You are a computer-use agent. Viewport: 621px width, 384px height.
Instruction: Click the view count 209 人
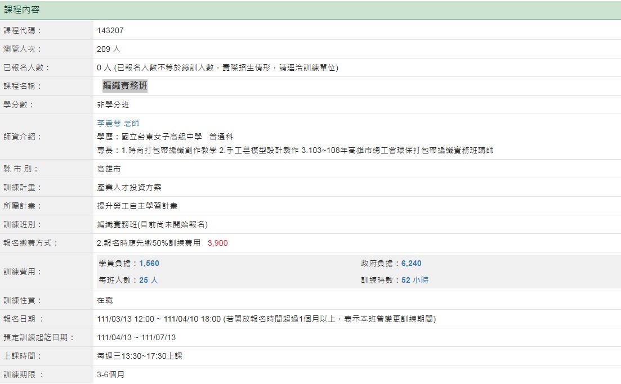[108, 49]
